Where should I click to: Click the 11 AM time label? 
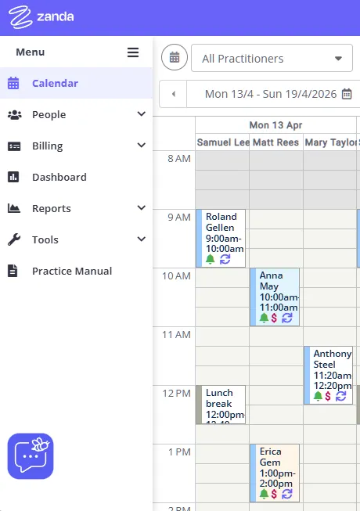click(176, 335)
